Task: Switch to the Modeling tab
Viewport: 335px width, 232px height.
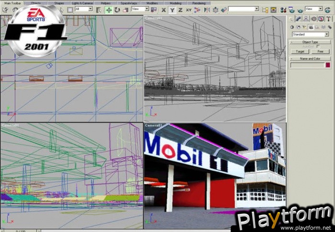Action: (x=176, y=3)
